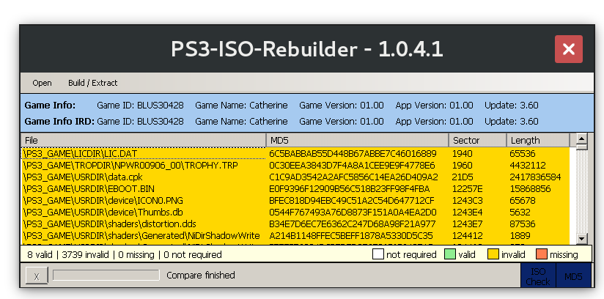Click the ISO Check button
Image resolution: width=604 pixels, height=299 pixels.
[x=538, y=276]
